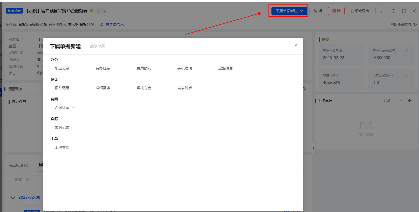Image resolution: width=419 pixels, height=212 pixels.
Task: Click the clock icon beside 2023-02-08
Action: pos(13,197)
